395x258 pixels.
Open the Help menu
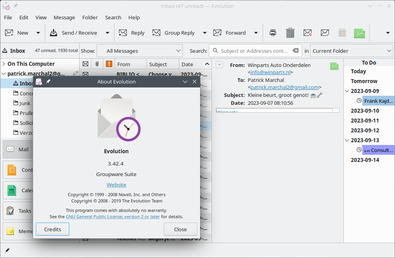coord(134,17)
